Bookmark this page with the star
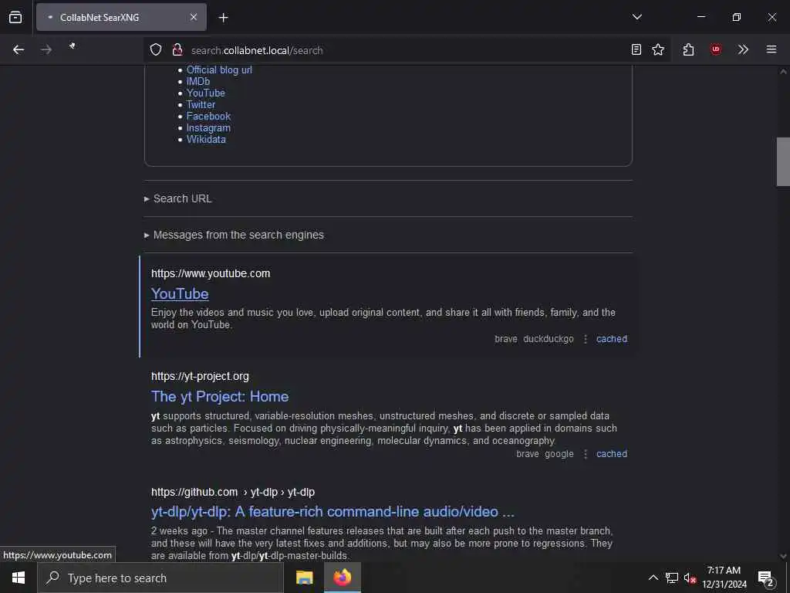 tap(658, 49)
